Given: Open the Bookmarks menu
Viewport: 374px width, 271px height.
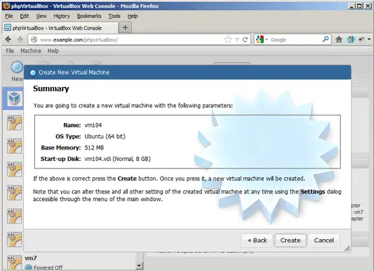Looking at the screenshot, I should pyautogui.click(x=89, y=16).
